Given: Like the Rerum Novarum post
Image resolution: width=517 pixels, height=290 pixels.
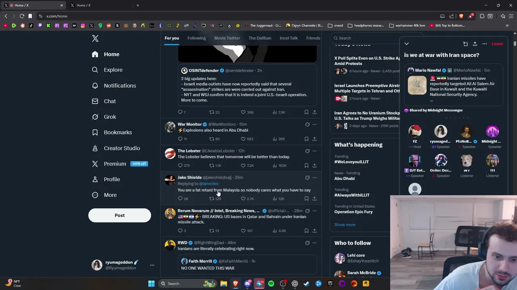Looking at the screenshot, I should [243, 231].
